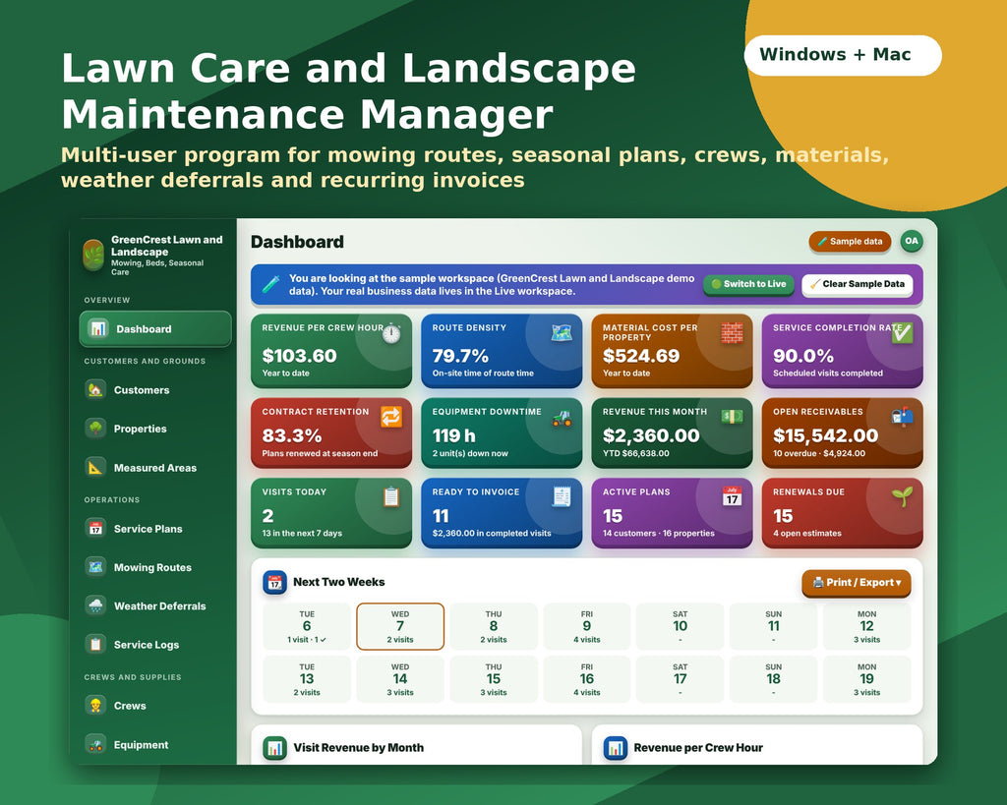Click the tractor icon on Equipment Downtime card
The width and height of the screenshot is (1007, 805).
562,418
